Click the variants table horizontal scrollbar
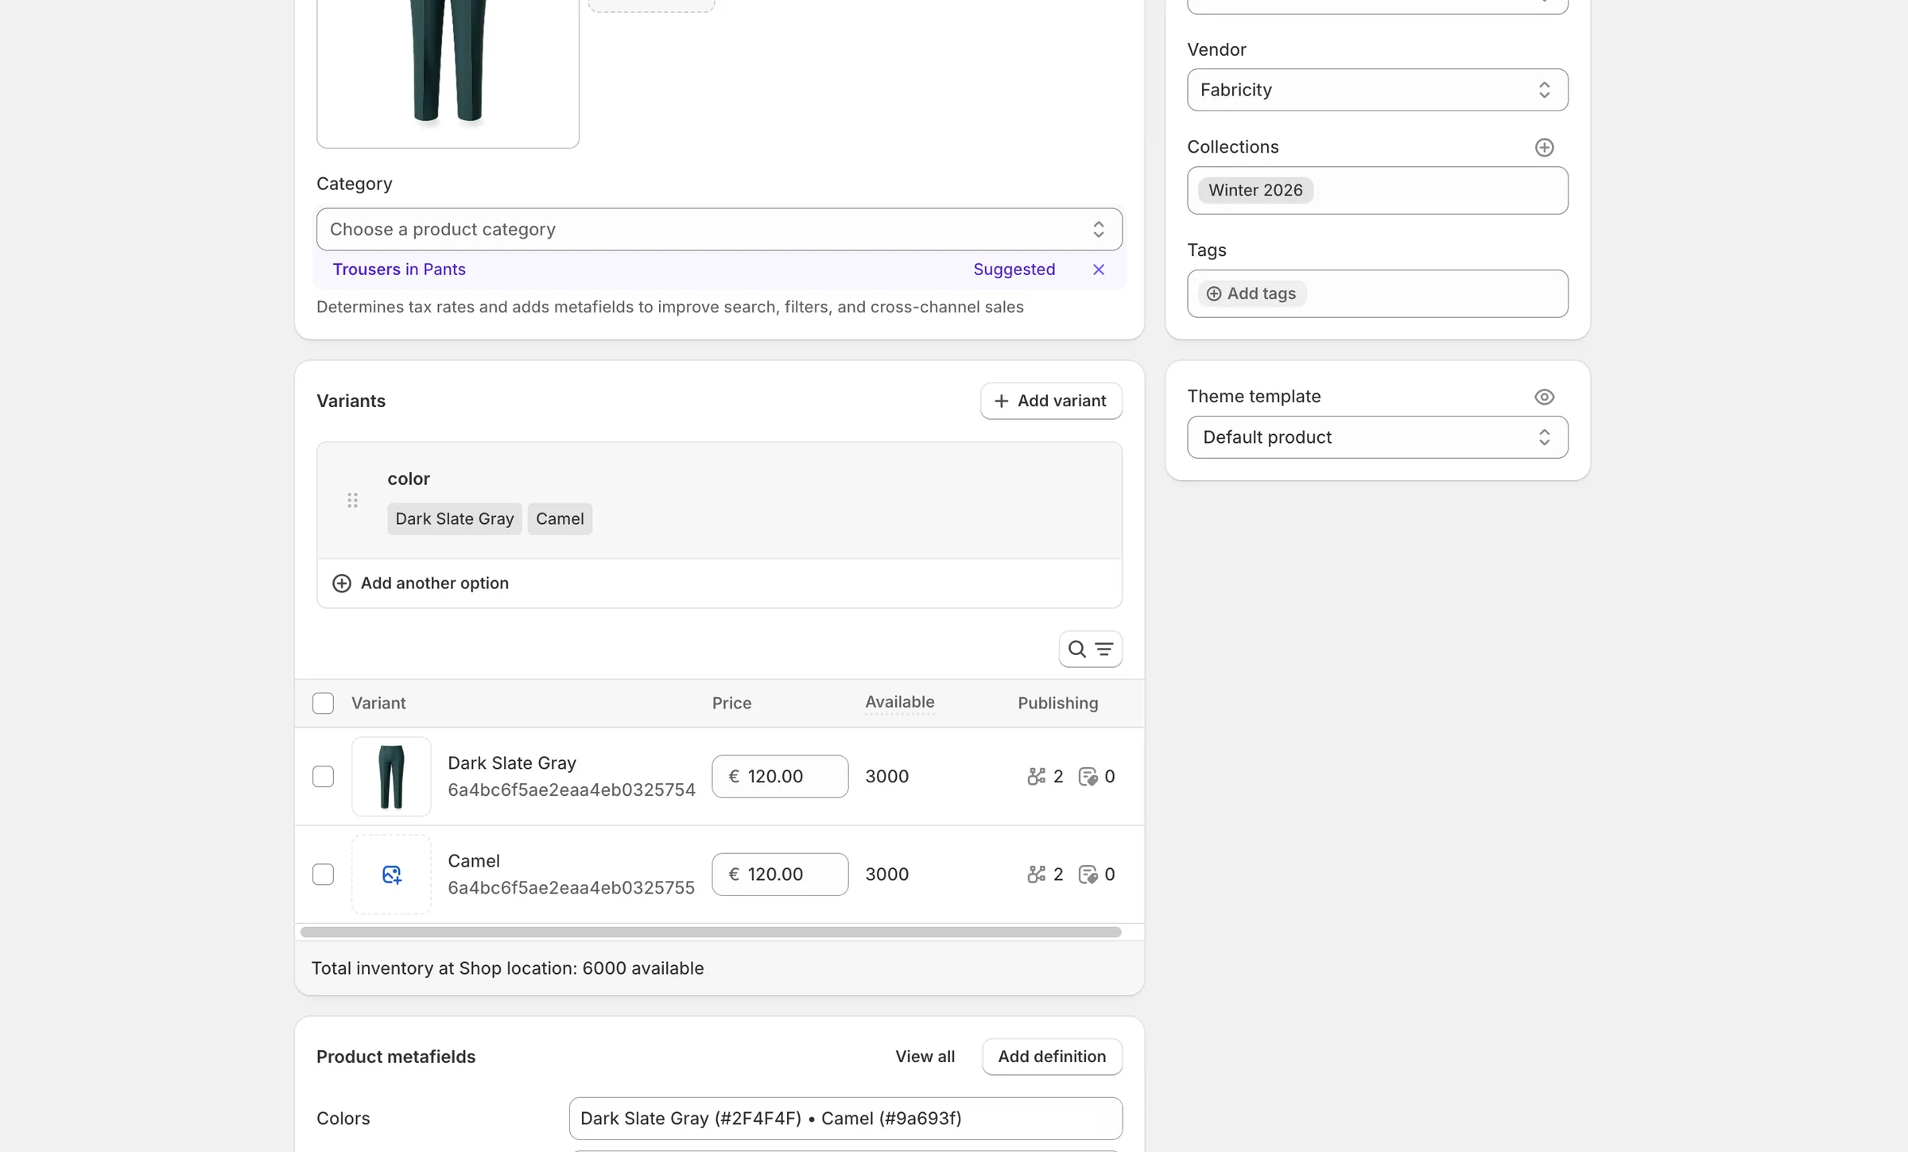Screen dimensions: 1908x1152 tap(711, 932)
